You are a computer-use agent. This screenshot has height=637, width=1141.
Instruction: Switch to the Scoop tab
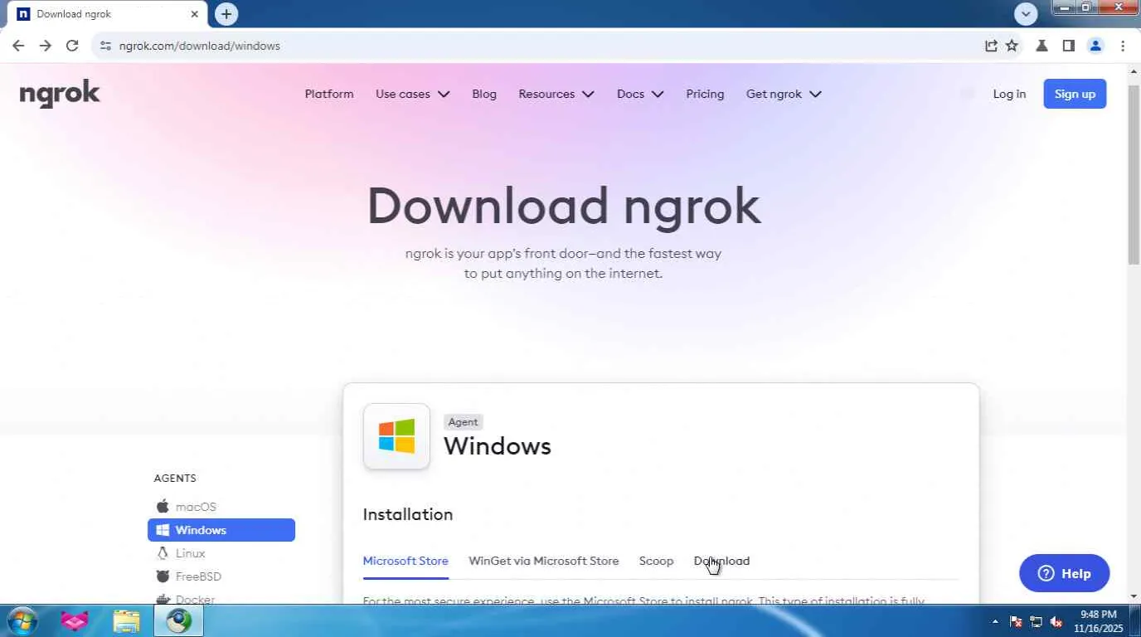tap(656, 561)
